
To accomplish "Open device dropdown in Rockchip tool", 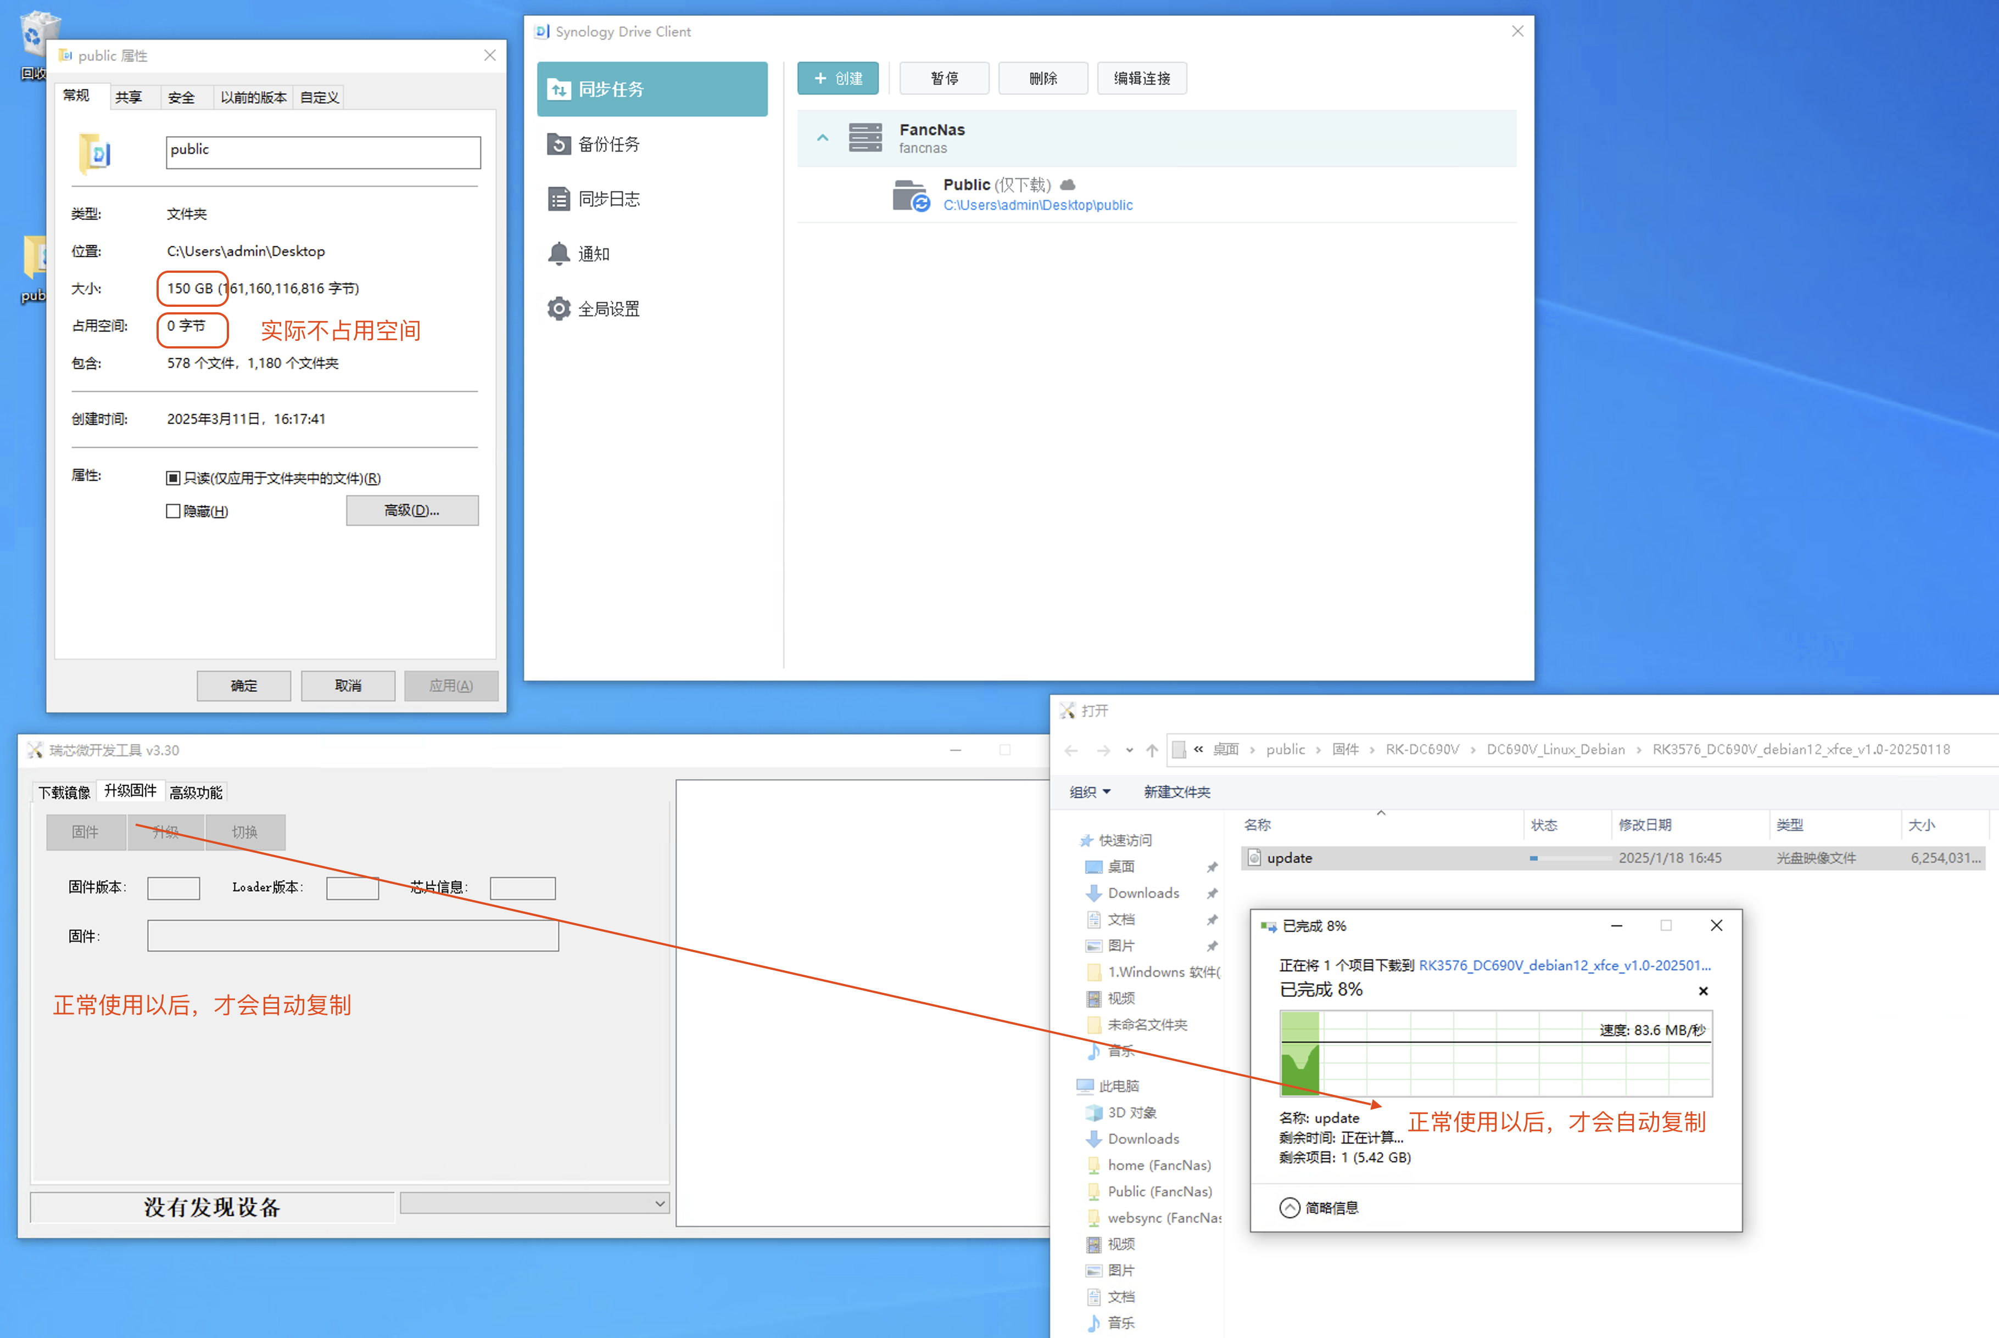I will click(659, 1204).
